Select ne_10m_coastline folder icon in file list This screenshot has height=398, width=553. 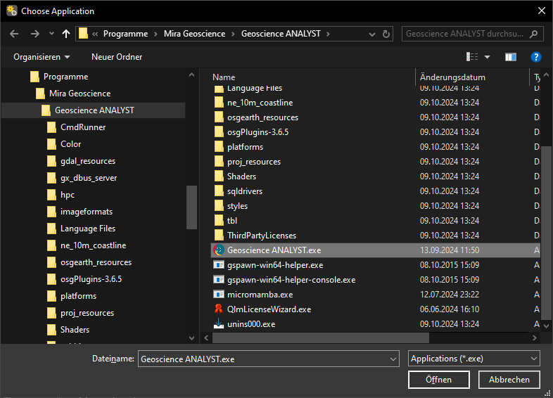tap(219, 103)
